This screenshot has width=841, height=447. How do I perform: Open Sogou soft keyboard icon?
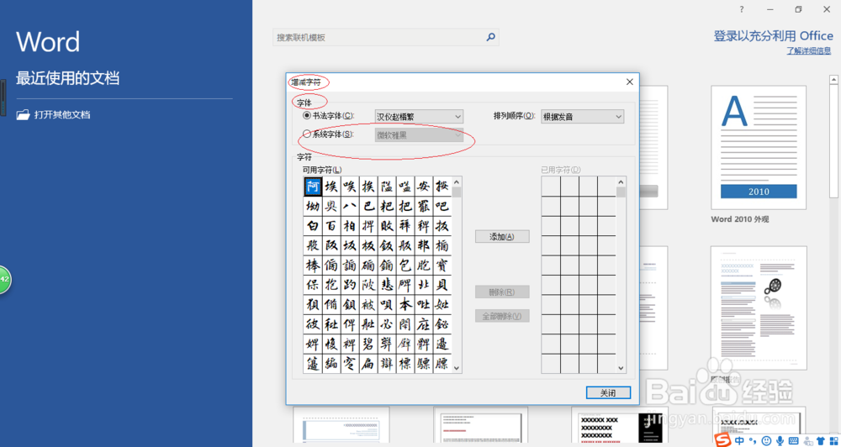point(794,440)
